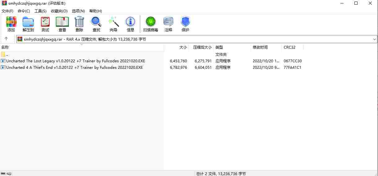
Task: Sort by 类型 column header
Action: [x=232, y=47]
